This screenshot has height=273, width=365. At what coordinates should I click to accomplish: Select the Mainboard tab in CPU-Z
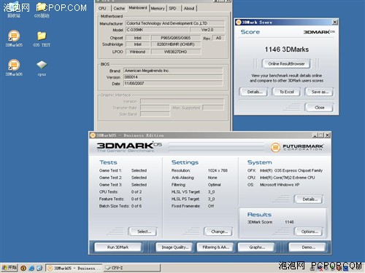tap(138, 8)
